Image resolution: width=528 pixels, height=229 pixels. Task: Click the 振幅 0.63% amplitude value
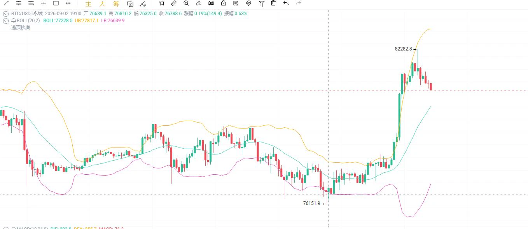[236, 14]
